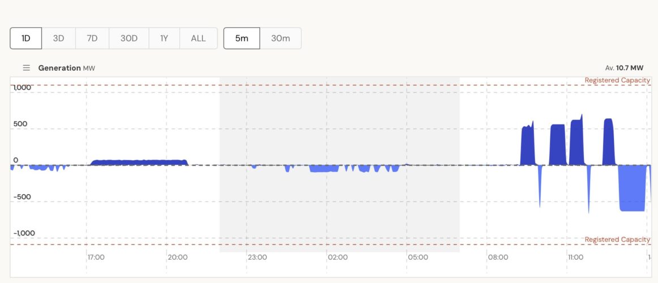Show the 1Y range view
This screenshot has width=658, height=283.
[x=164, y=38]
